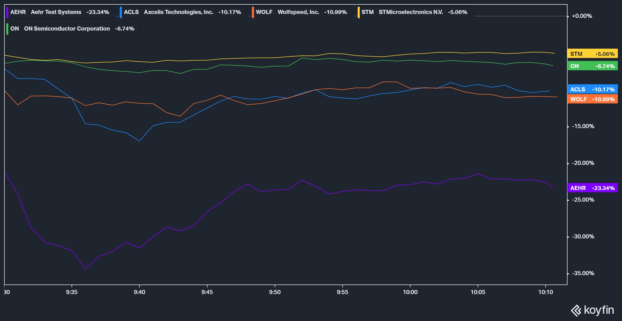Click the AEHR -23.34% price label on axis
622x321 pixels.
[592, 188]
